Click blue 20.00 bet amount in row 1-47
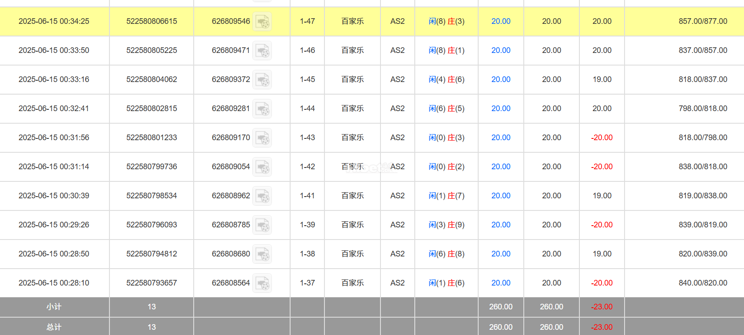The image size is (744, 335). (x=501, y=21)
